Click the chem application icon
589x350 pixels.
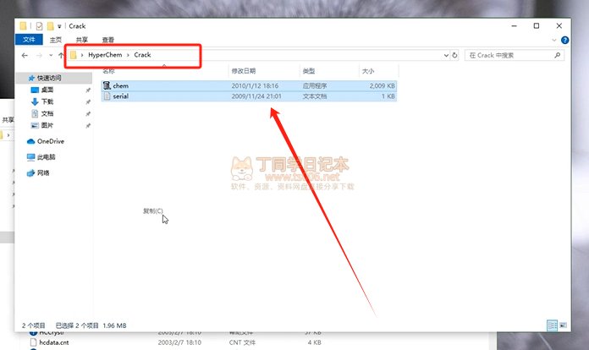pos(107,85)
